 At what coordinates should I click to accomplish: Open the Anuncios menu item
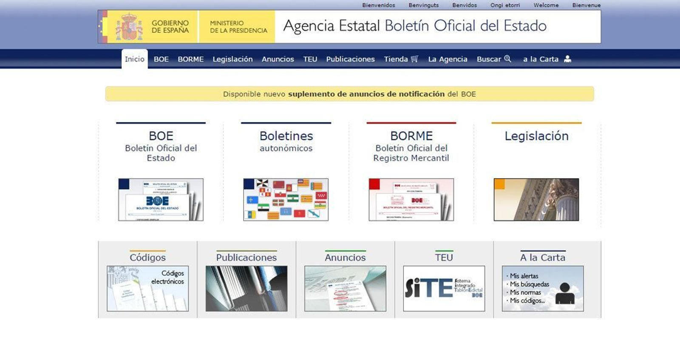tap(278, 59)
